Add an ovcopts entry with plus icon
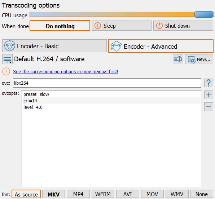This screenshot has width=215, height=199. coord(209,95)
